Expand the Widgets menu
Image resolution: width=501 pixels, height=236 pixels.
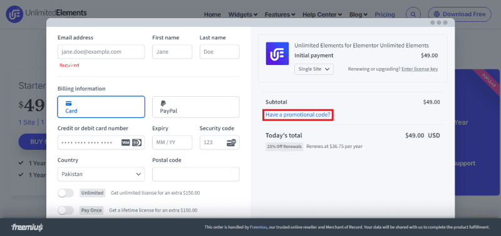pyautogui.click(x=243, y=14)
